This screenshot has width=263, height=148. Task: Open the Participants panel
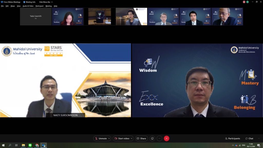click(x=232, y=138)
